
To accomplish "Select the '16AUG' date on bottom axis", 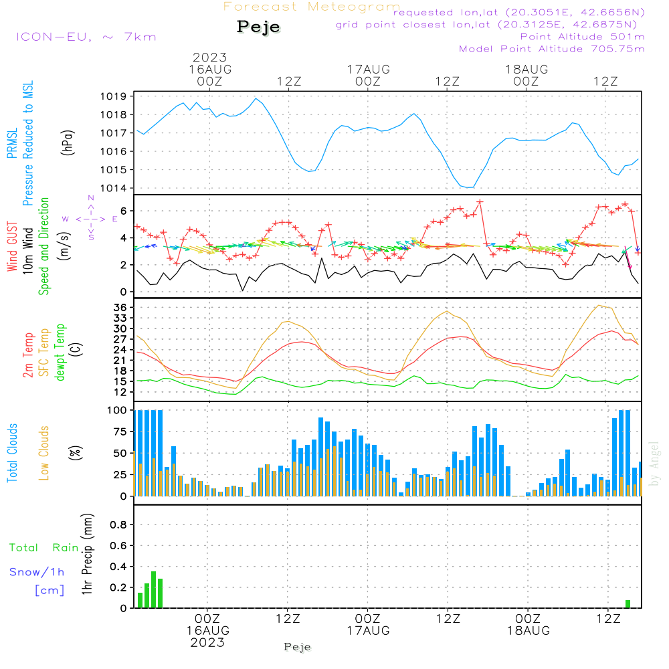I will [x=208, y=631].
